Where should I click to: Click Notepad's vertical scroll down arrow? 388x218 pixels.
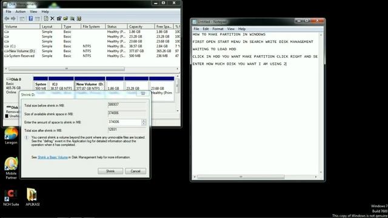point(321,172)
